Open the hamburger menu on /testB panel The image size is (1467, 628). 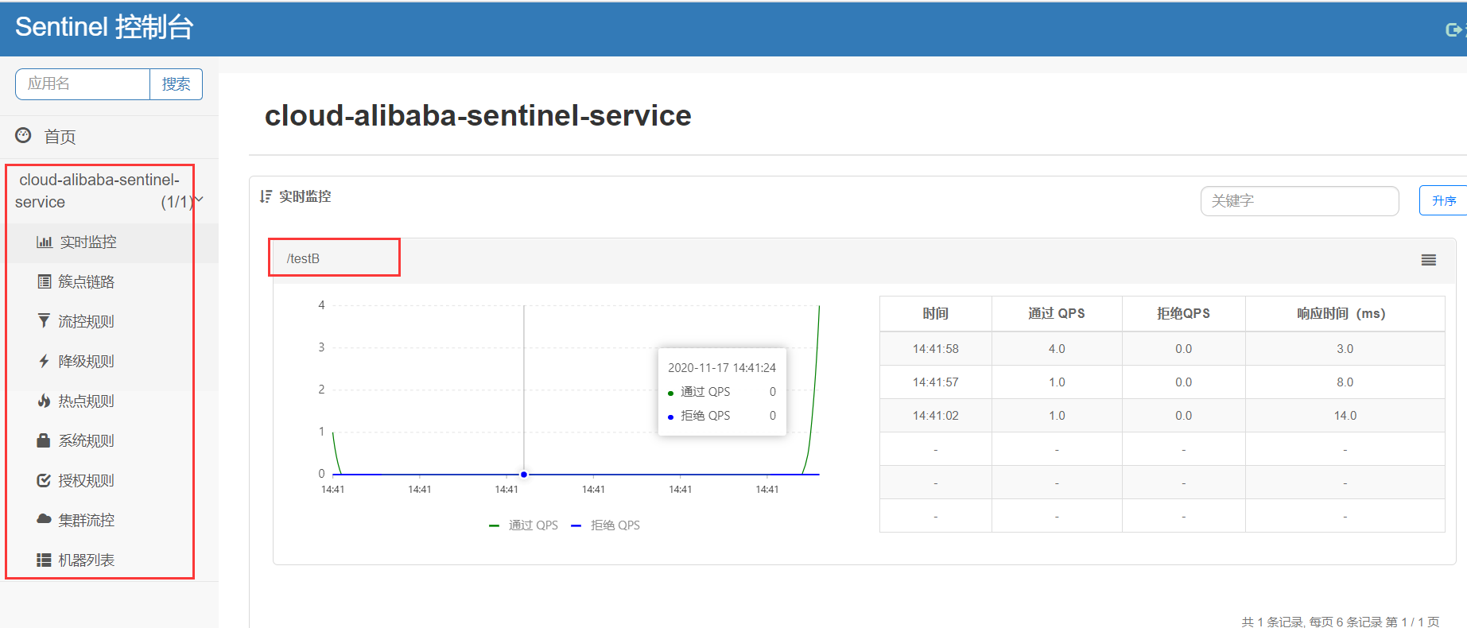pos(1429,260)
